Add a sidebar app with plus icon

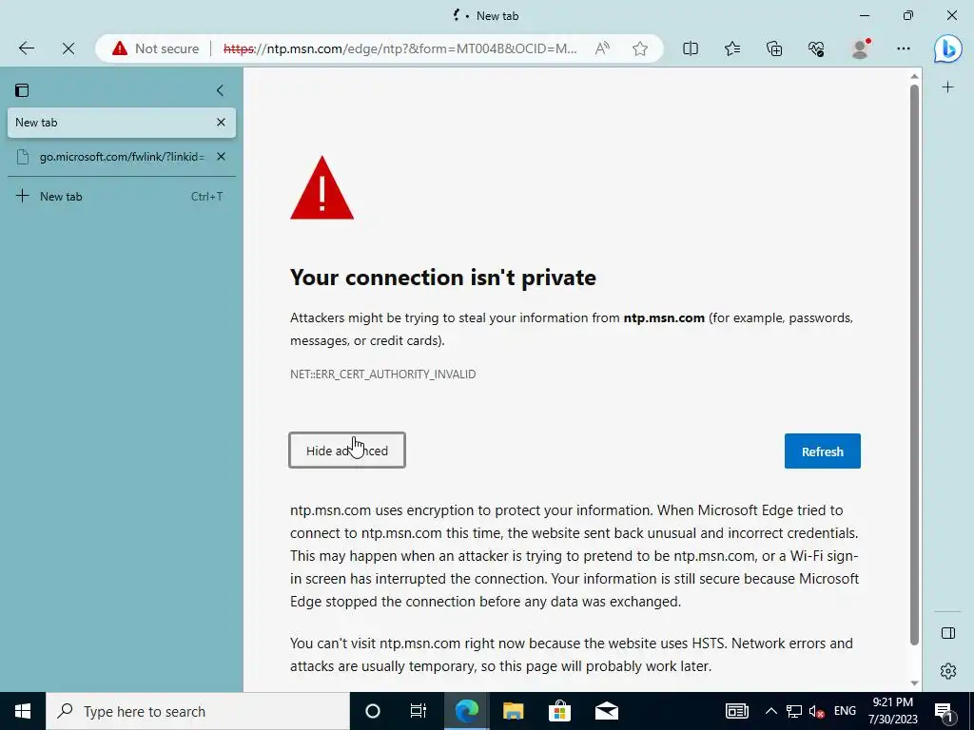click(x=948, y=87)
